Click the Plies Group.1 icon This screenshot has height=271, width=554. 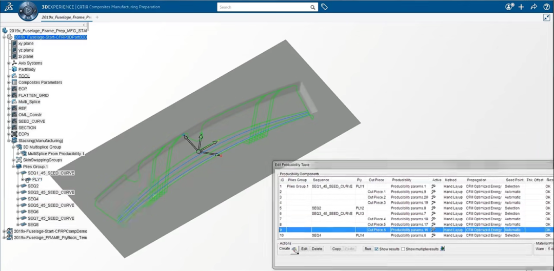coord(19,166)
